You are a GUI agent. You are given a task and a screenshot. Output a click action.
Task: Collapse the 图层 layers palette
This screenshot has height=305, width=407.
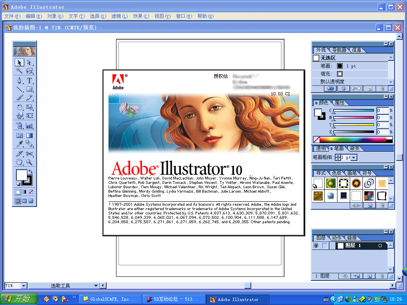[x=386, y=232]
